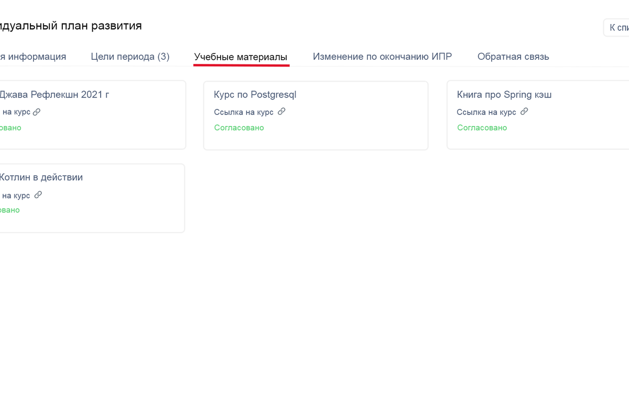
Task: Click the Котлин в действии title
Action: point(41,178)
